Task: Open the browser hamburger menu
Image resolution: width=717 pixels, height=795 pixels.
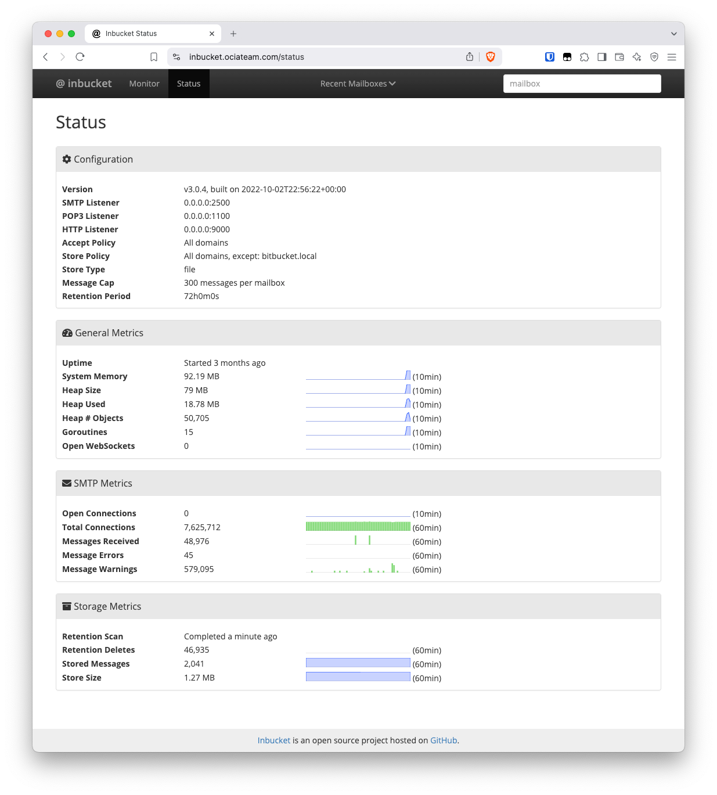Action: point(672,57)
